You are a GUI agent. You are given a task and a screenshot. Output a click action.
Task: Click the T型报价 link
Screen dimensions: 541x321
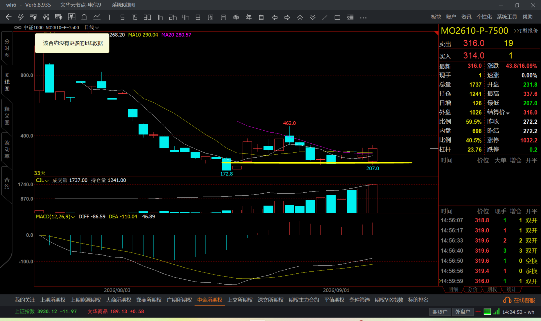[x=526, y=31]
